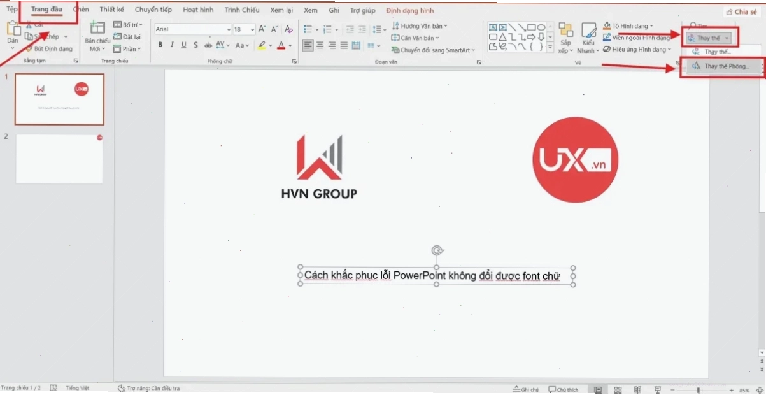Screen dimensions: 766x395
Task: Open the Định dạng hình tab
Action: [409, 11]
